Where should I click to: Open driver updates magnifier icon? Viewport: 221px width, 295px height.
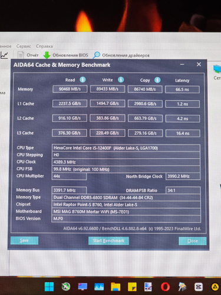pos(97,55)
